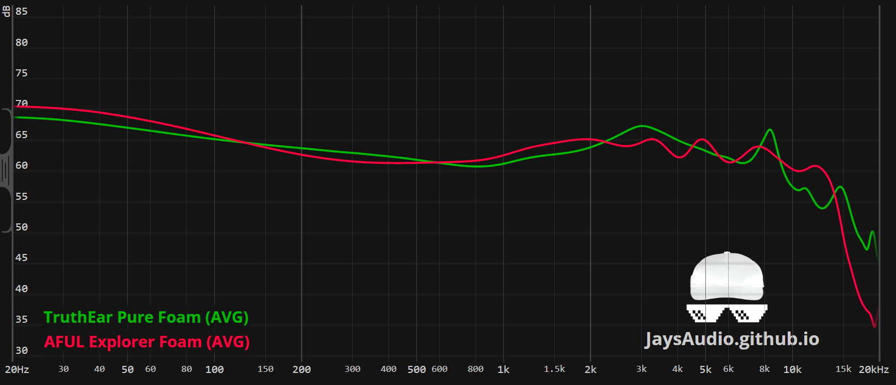The height and width of the screenshot is (385, 896).
Task: Click the 2k frequency axis label
Action: tap(590, 370)
